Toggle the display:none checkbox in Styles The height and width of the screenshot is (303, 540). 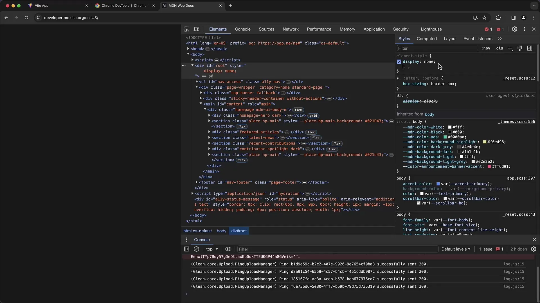tap(399, 61)
